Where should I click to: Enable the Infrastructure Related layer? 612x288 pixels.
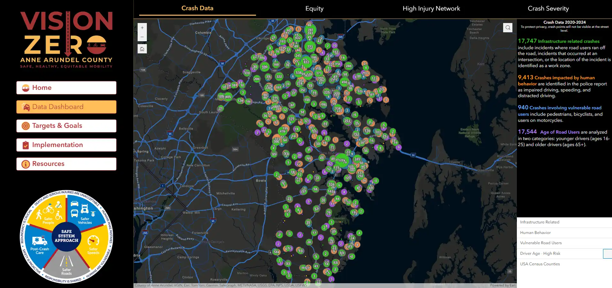(x=540, y=222)
